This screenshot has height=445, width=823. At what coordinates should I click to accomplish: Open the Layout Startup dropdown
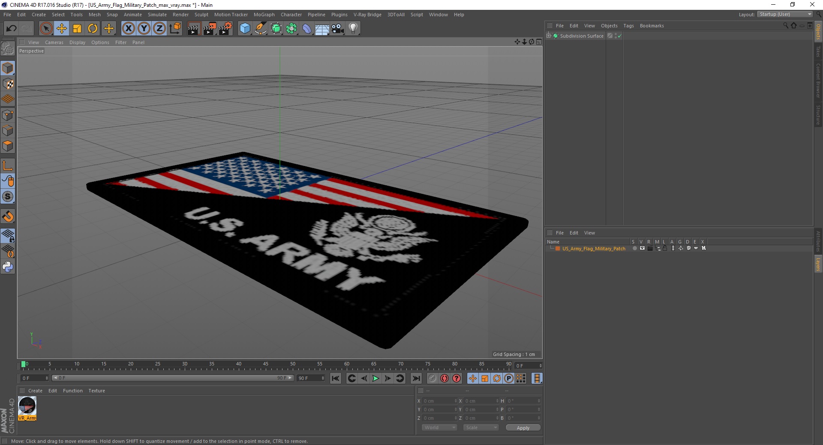785,14
